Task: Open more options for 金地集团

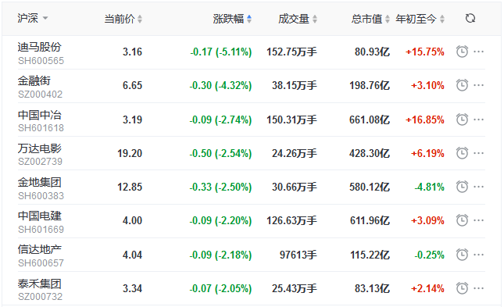Action: (479, 187)
